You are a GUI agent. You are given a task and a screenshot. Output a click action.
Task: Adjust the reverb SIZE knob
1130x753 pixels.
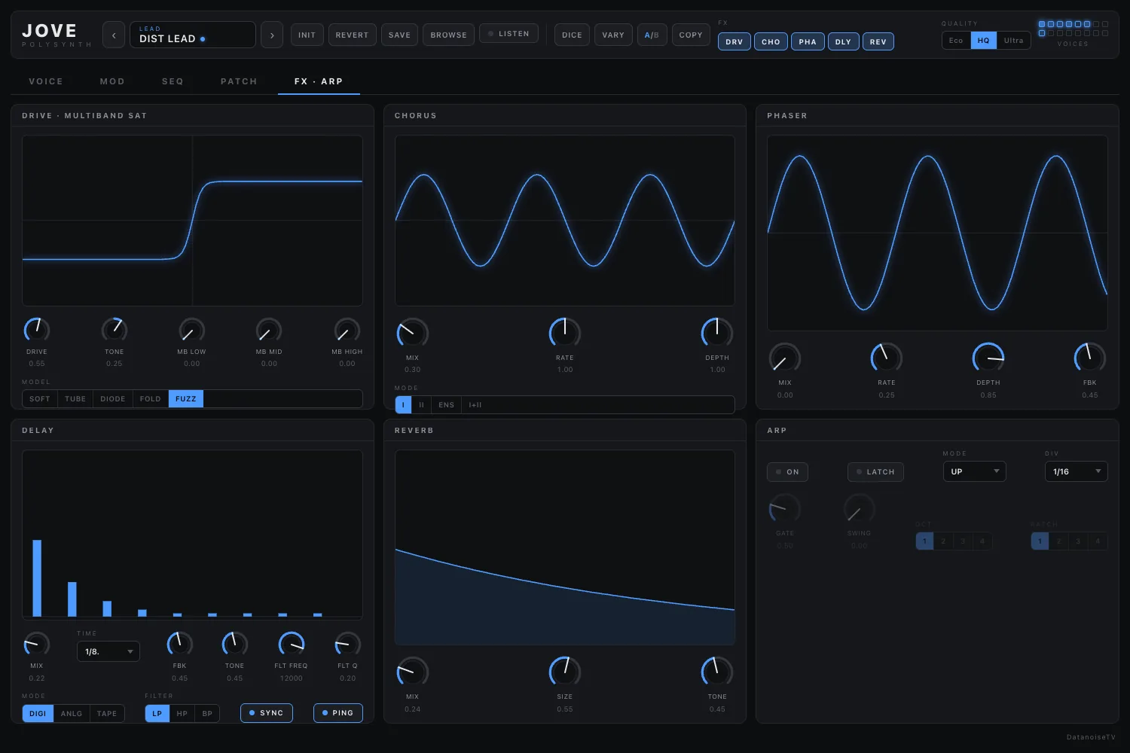click(565, 672)
